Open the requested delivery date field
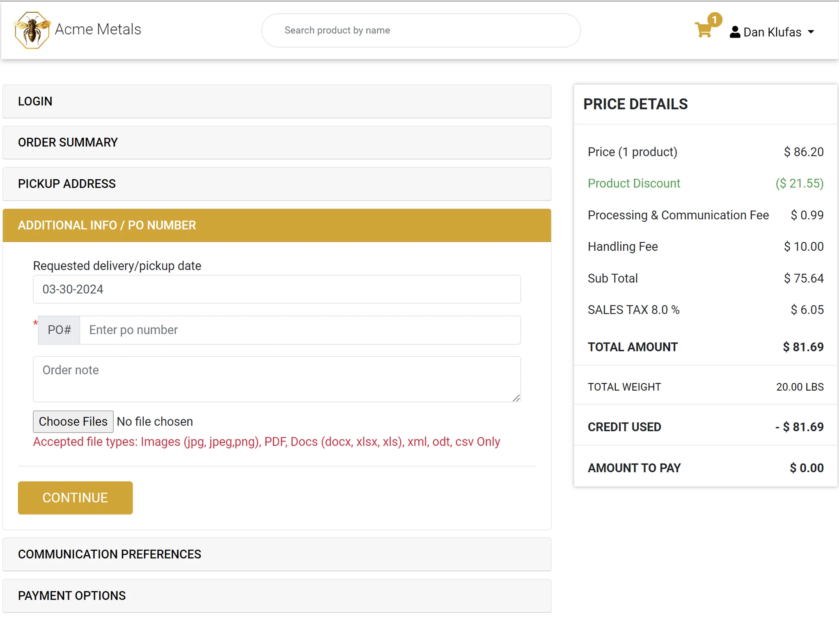The width and height of the screenshot is (839, 617). point(277,289)
